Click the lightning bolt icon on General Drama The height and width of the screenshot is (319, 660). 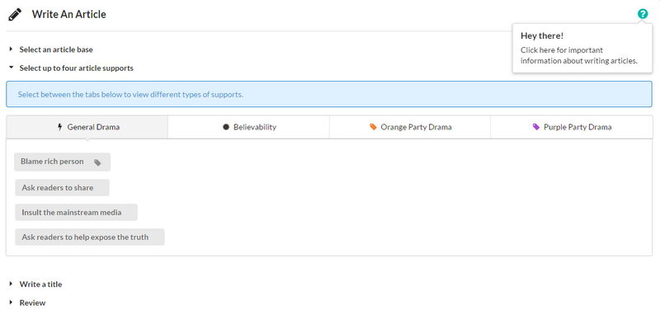point(59,127)
